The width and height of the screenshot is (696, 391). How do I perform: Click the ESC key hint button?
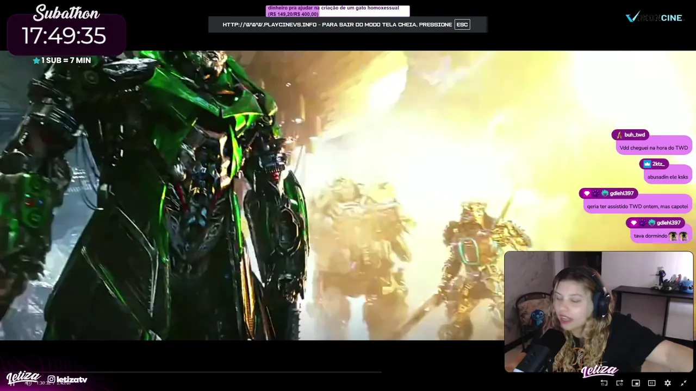pyautogui.click(x=462, y=24)
